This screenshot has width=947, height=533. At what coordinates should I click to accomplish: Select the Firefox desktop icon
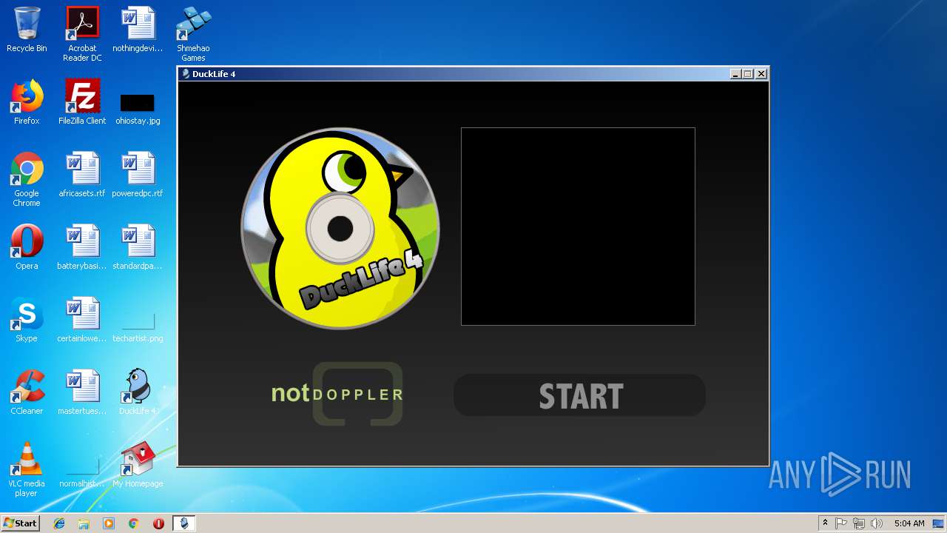(x=27, y=102)
